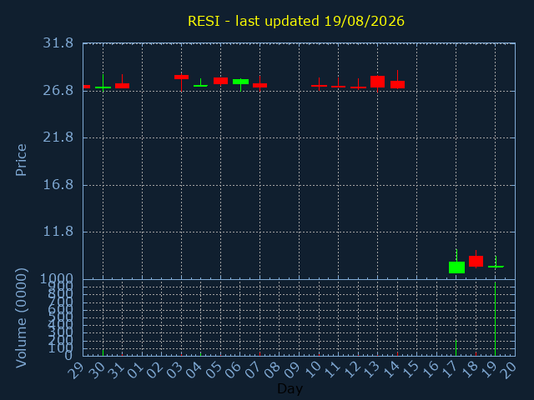This screenshot has height=400, width=534.
Task: Click the tall green volume bar on day 19
Action: pos(495,318)
